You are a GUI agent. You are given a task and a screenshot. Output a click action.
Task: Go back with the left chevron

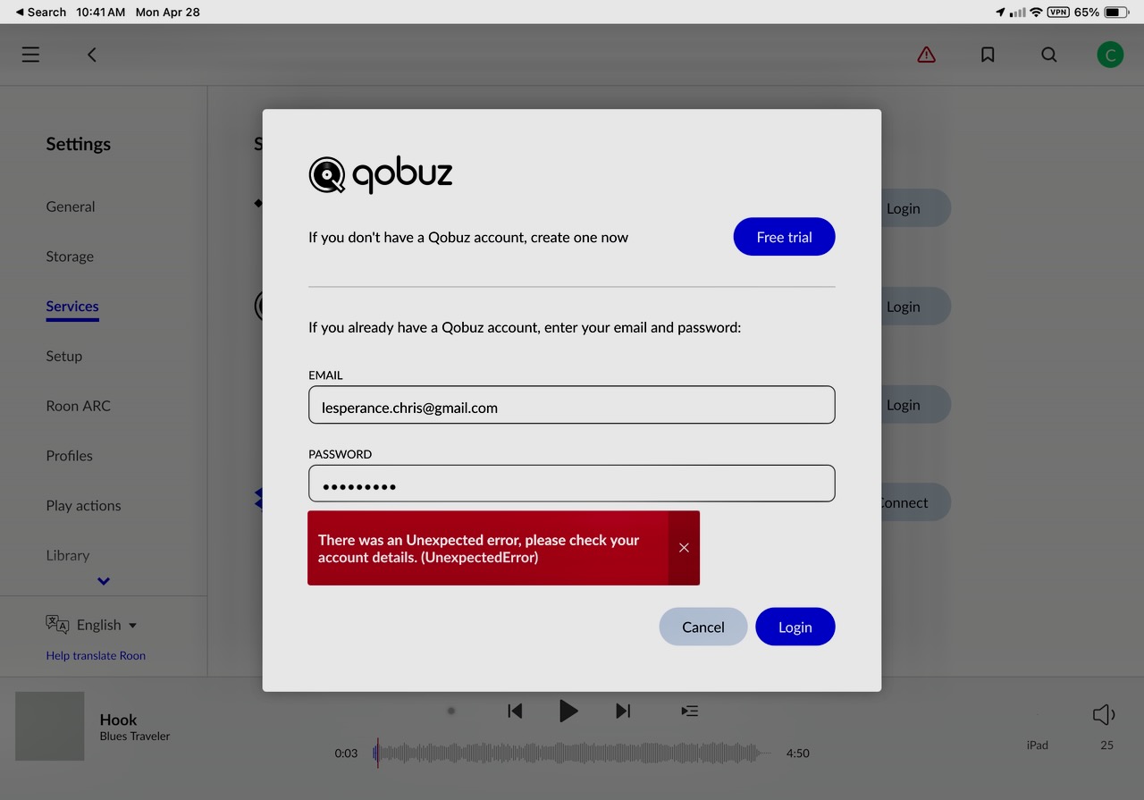coord(91,55)
